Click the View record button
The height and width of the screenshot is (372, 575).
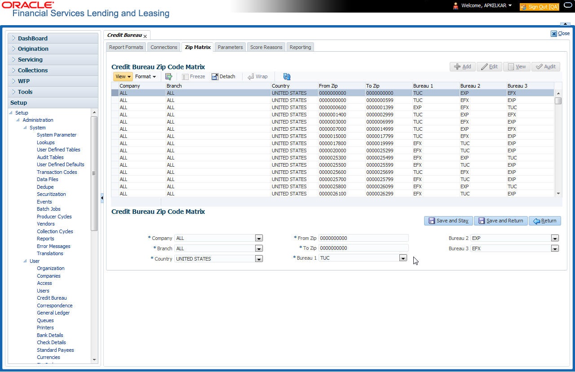point(517,66)
